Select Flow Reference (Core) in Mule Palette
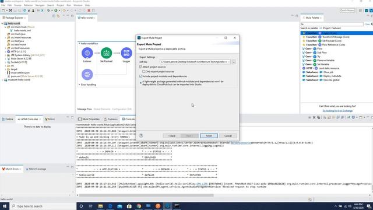 [x=333, y=45]
